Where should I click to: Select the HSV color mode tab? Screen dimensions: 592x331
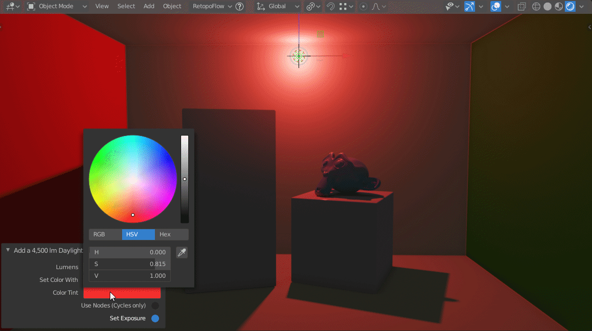[138, 234]
